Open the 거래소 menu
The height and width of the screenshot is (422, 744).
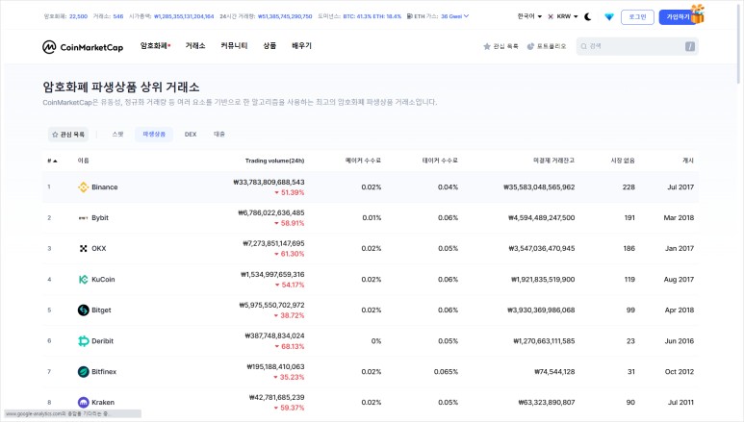point(195,45)
